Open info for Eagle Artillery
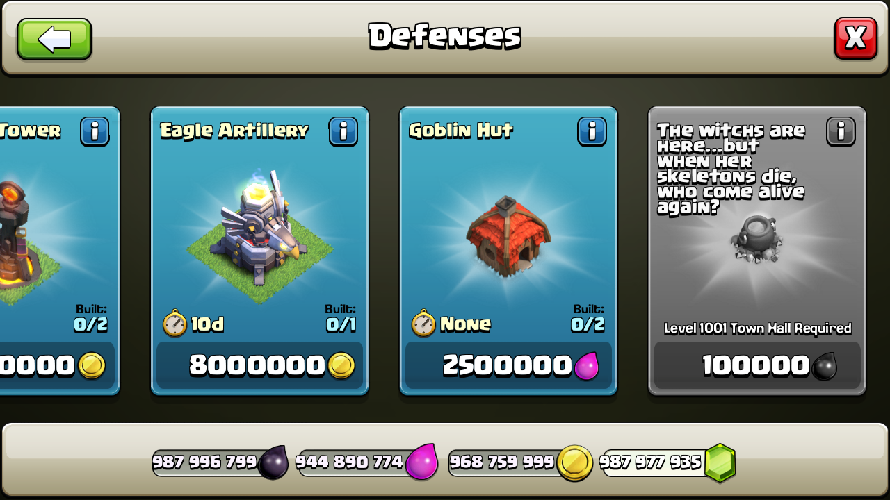The image size is (890, 500). 343,131
